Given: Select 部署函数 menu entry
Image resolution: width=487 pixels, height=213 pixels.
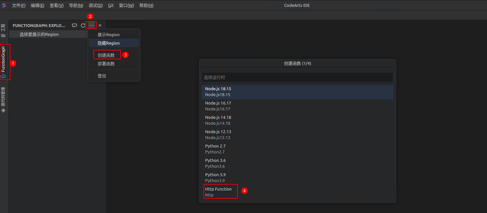Looking at the screenshot, I should click(x=114, y=64).
